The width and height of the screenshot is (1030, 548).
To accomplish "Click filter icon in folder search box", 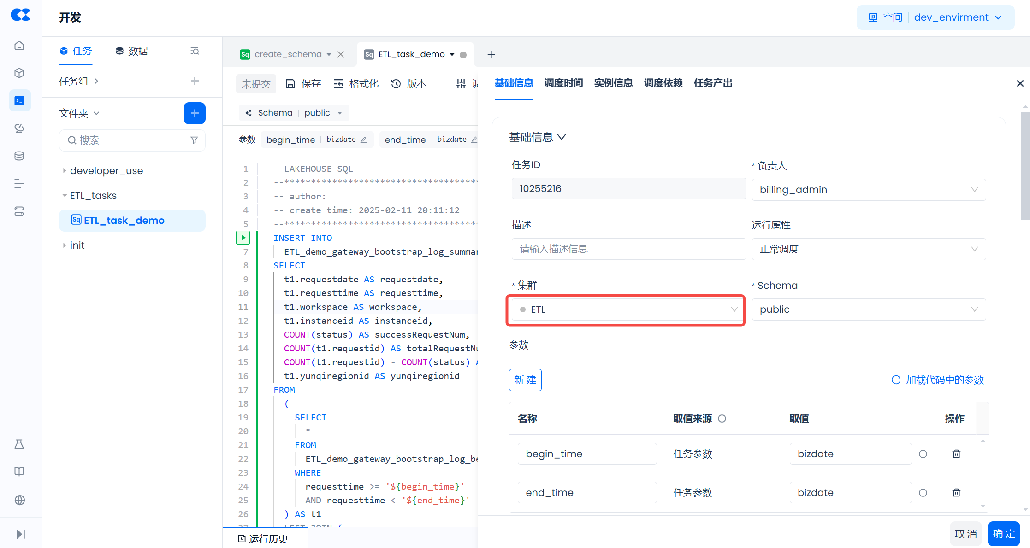I will pyautogui.click(x=194, y=140).
